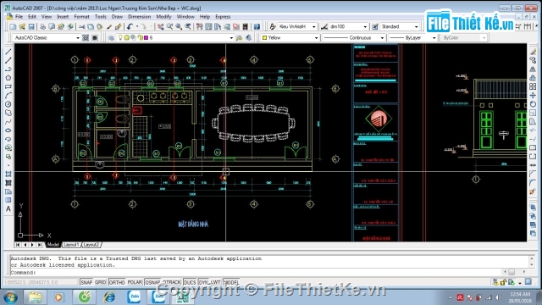
Task: Click the Save icon in standard toolbar
Action: 31,26
